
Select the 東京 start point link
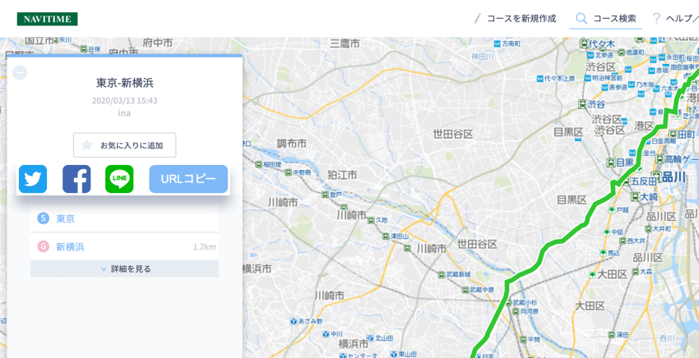tap(66, 218)
